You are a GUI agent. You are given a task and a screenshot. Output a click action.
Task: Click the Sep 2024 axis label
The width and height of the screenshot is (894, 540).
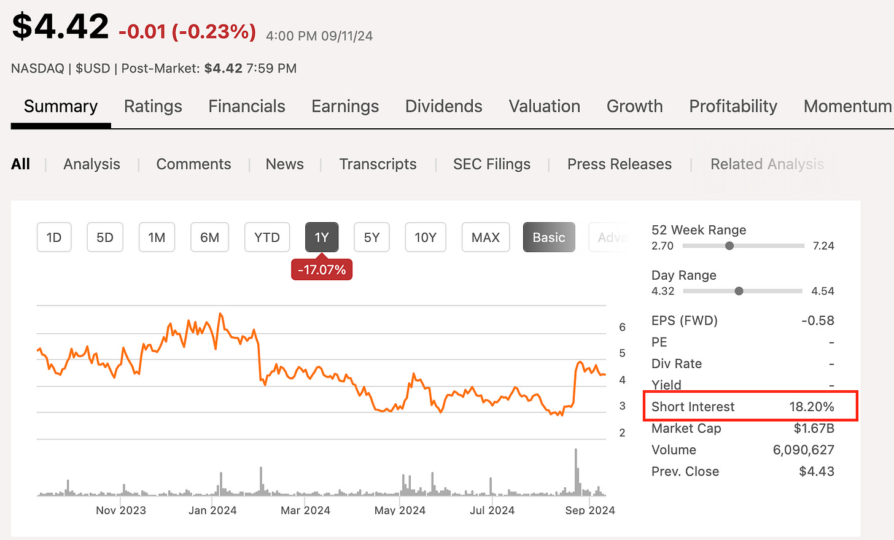tap(590, 511)
